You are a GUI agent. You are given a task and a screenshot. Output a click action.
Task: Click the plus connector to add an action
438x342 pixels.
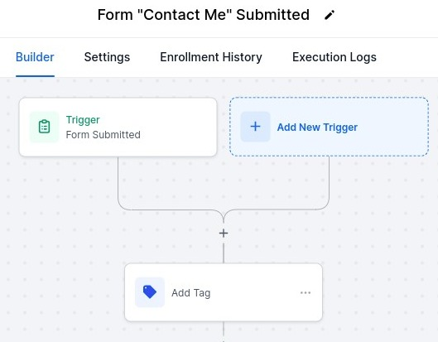tap(224, 233)
